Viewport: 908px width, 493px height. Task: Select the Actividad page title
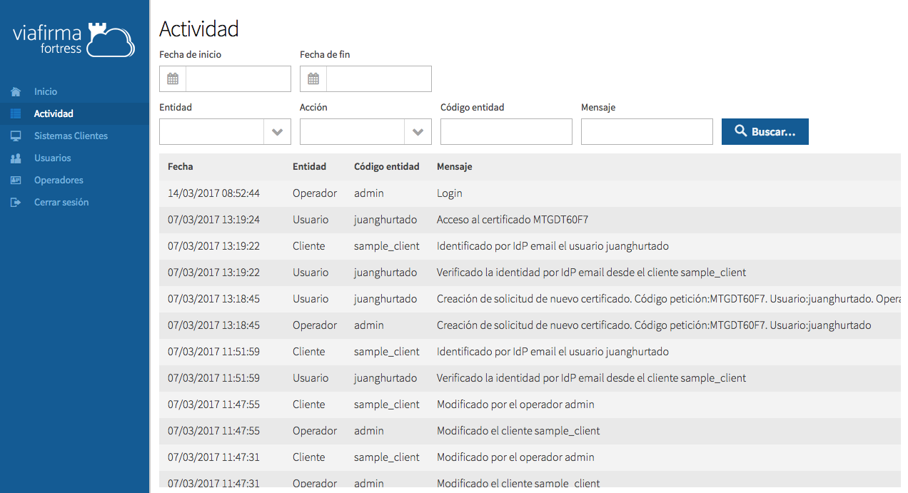click(x=199, y=29)
